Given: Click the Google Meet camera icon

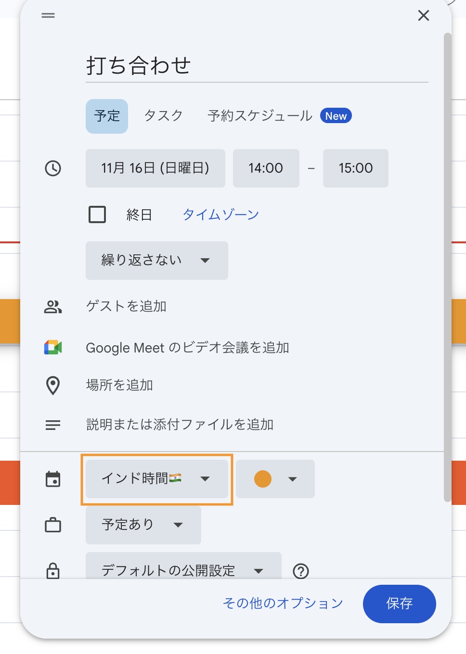Looking at the screenshot, I should (53, 347).
